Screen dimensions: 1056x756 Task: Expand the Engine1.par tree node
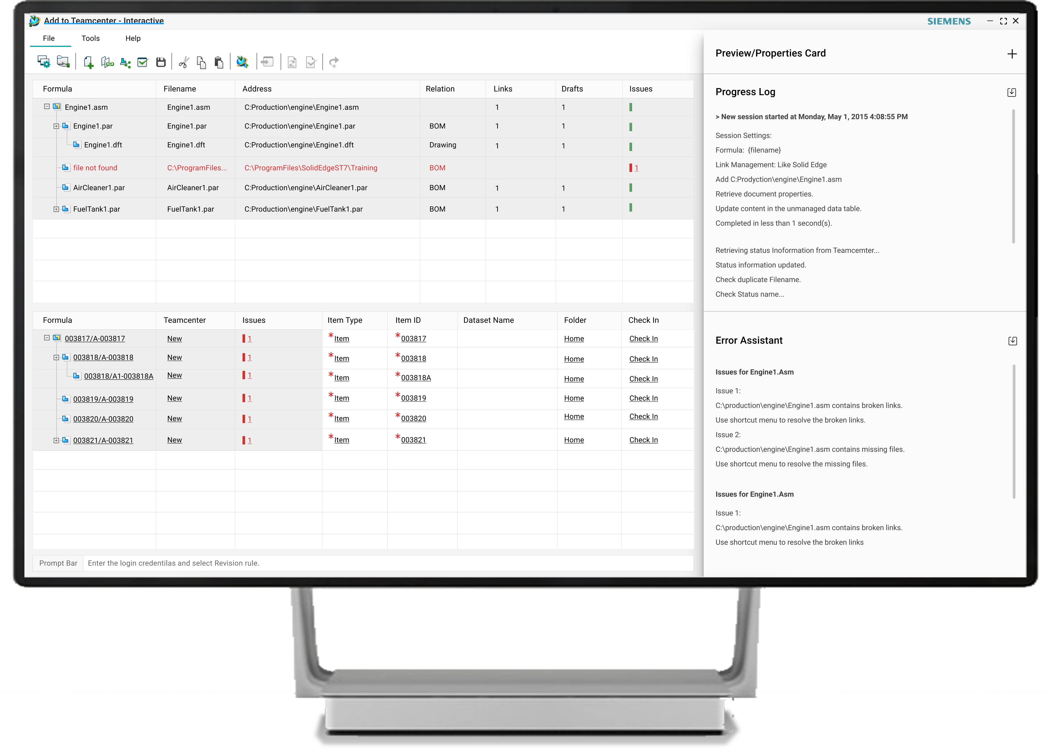[x=56, y=126]
